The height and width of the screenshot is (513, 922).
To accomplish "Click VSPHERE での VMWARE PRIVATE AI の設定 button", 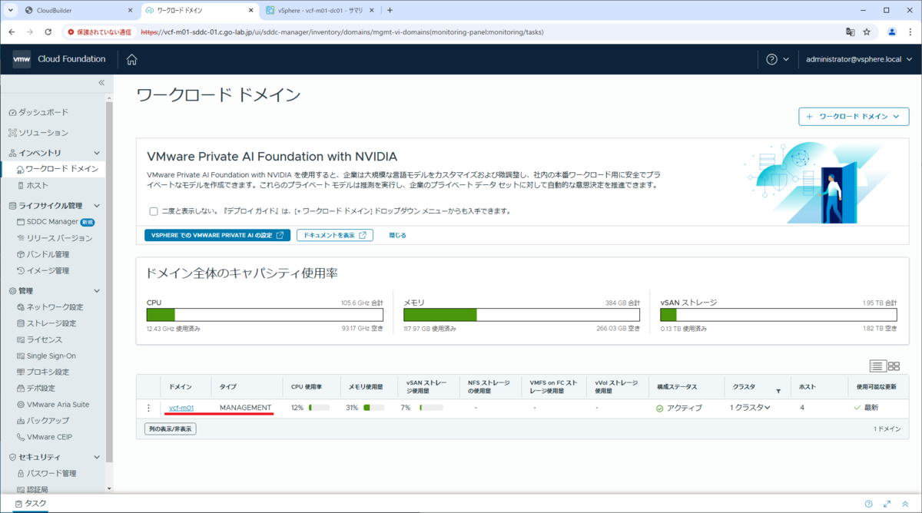I will 217,235.
